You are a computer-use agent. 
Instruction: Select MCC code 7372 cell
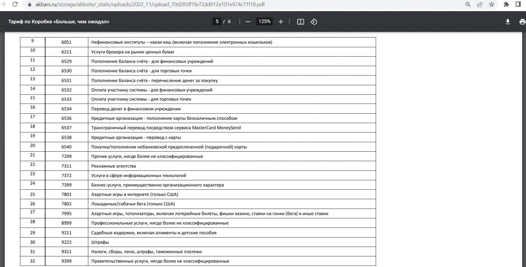(66, 176)
